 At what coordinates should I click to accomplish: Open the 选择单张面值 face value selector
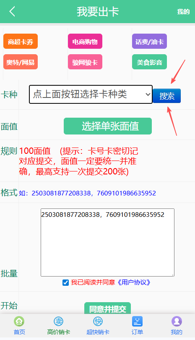(x=108, y=126)
